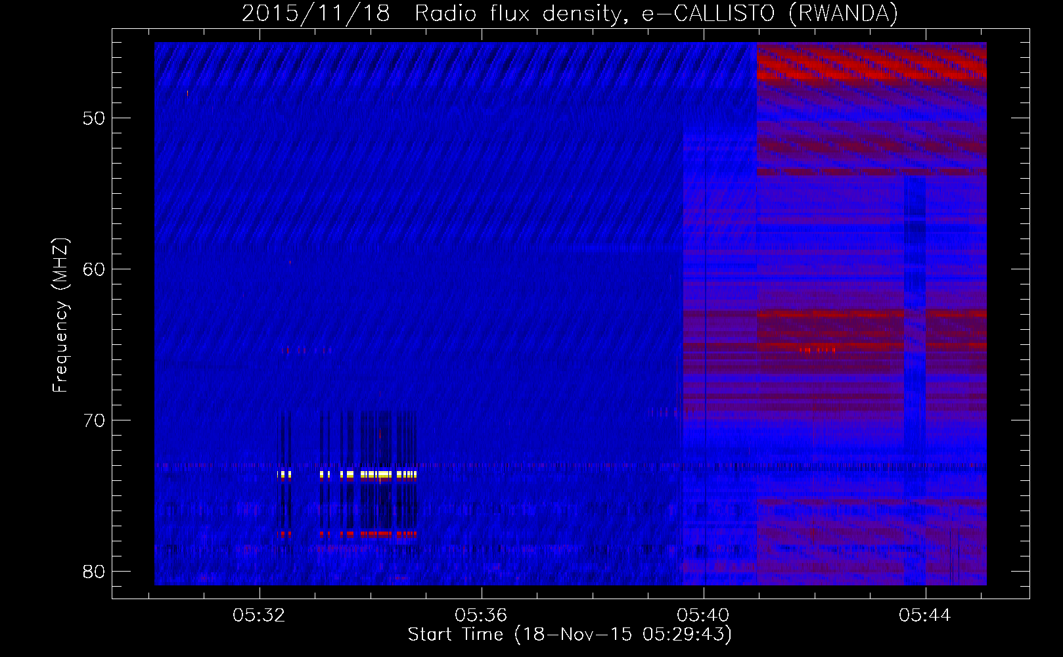Click the 50 frequency tick label
1063x657 pixels.
(94, 119)
